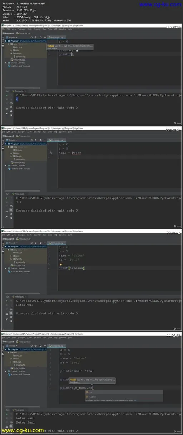Expand the Lib folder in the first frame

coord(11,50)
